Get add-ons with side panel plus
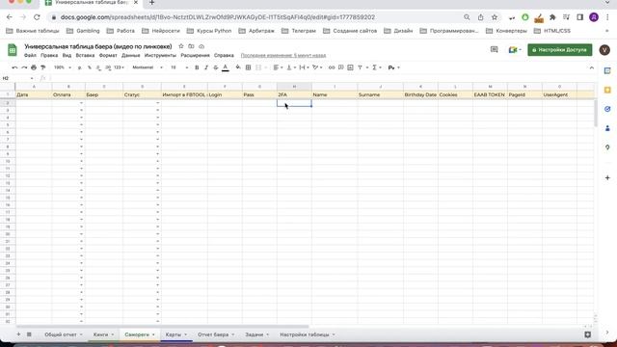The height and width of the screenshot is (347, 617). click(607, 177)
